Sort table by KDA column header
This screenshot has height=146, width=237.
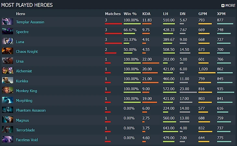146,14
